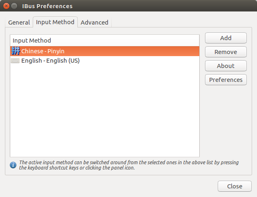Open Preferences for the selected input method
Viewport: 257px width, 197px height.
(x=226, y=80)
